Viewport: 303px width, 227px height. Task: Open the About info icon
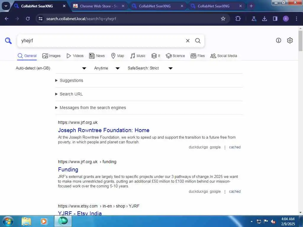(x=278, y=40)
